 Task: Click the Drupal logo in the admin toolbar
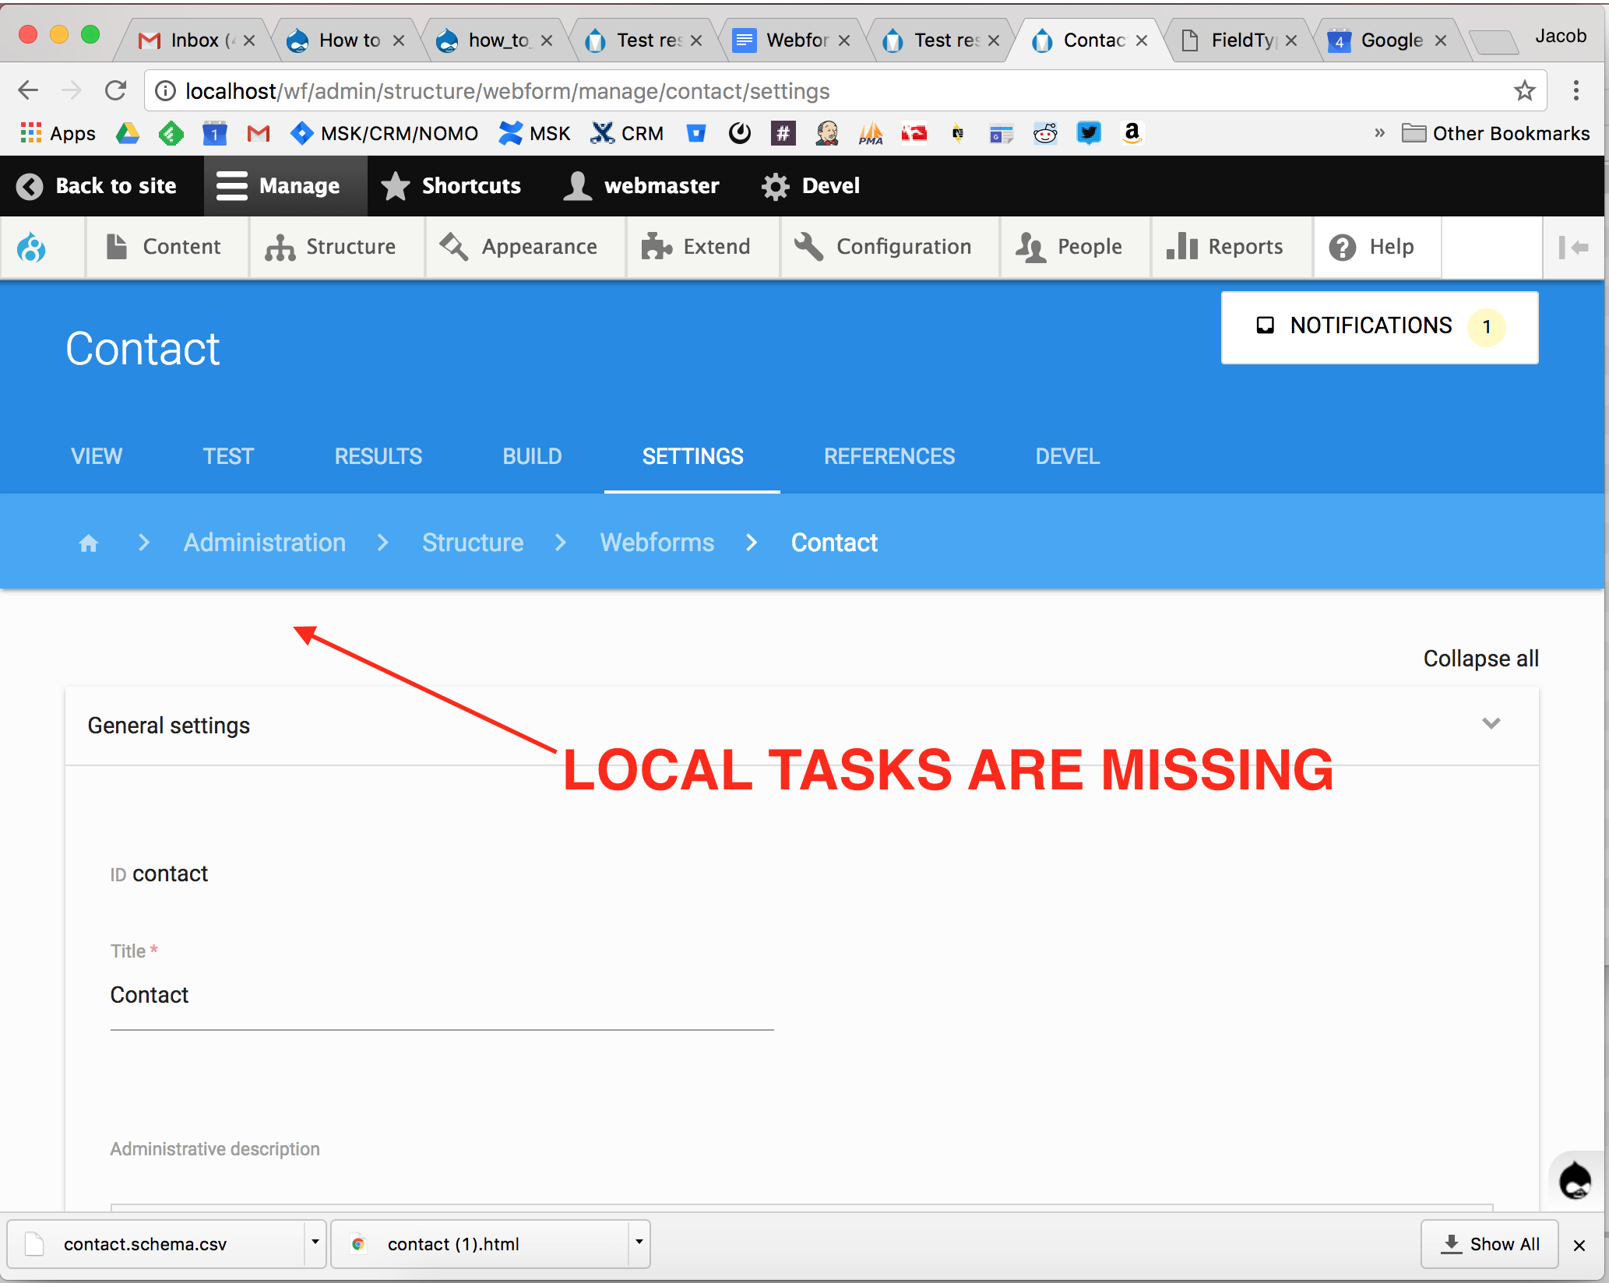click(x=31, y=247)
